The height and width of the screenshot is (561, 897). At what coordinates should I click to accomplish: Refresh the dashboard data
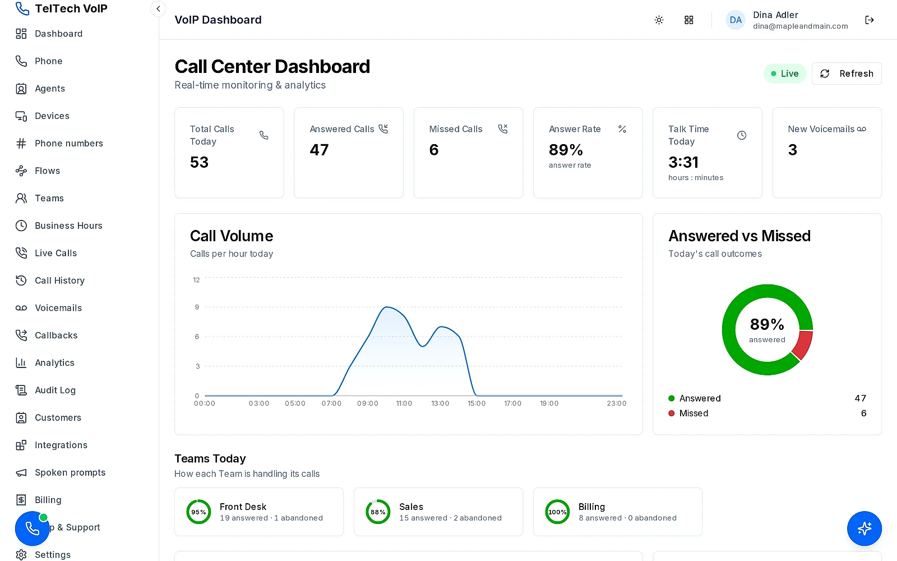click(847, 73)
